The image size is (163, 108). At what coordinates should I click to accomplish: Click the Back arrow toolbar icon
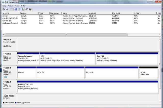point(4,9)
